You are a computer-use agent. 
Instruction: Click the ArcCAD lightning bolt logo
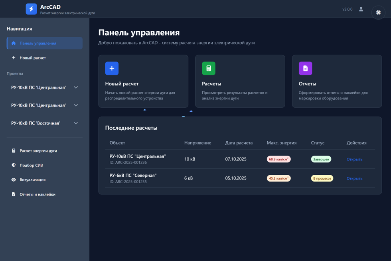[31, 9]
